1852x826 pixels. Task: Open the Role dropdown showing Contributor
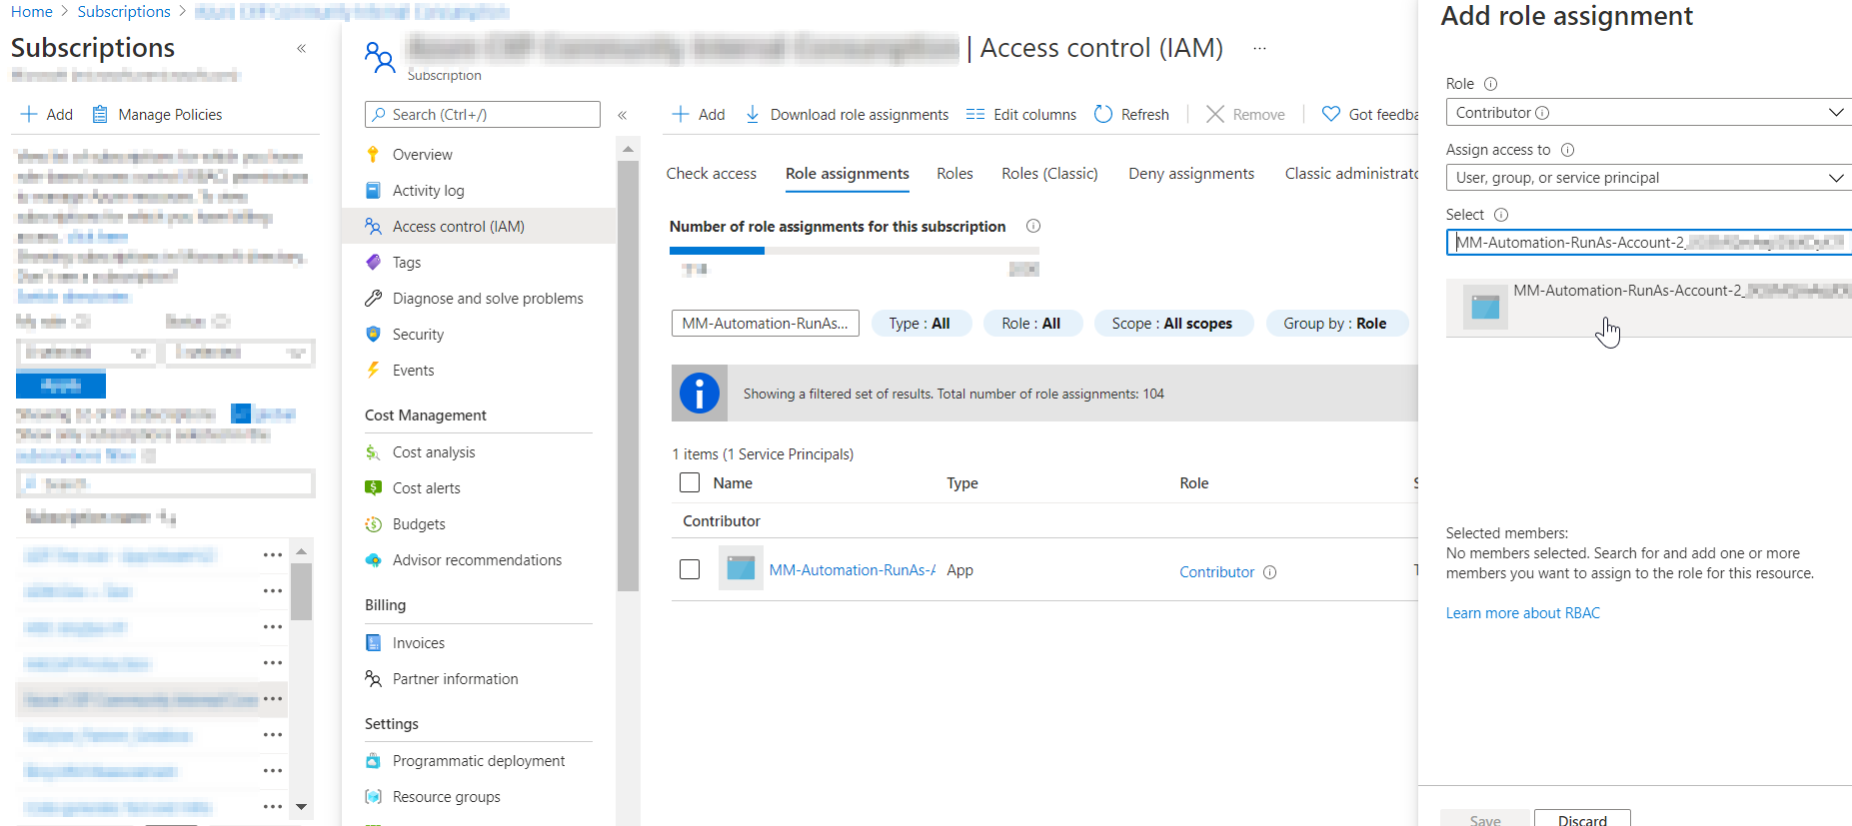(1649, 113)
